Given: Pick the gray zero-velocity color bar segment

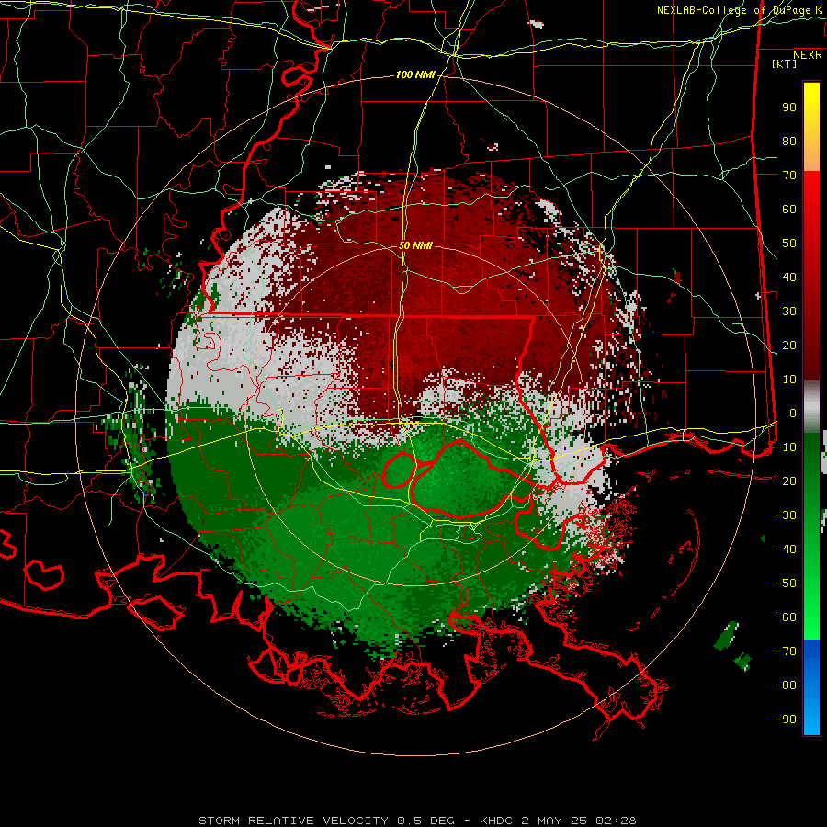Looking at the screenshot, I should 811,406.
